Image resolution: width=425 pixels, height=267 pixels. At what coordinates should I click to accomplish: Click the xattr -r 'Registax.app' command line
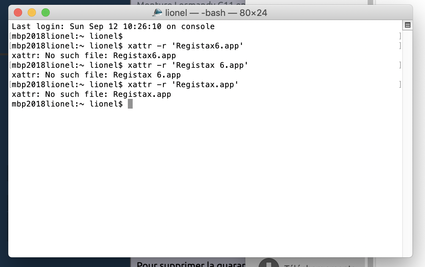point(183,84)
